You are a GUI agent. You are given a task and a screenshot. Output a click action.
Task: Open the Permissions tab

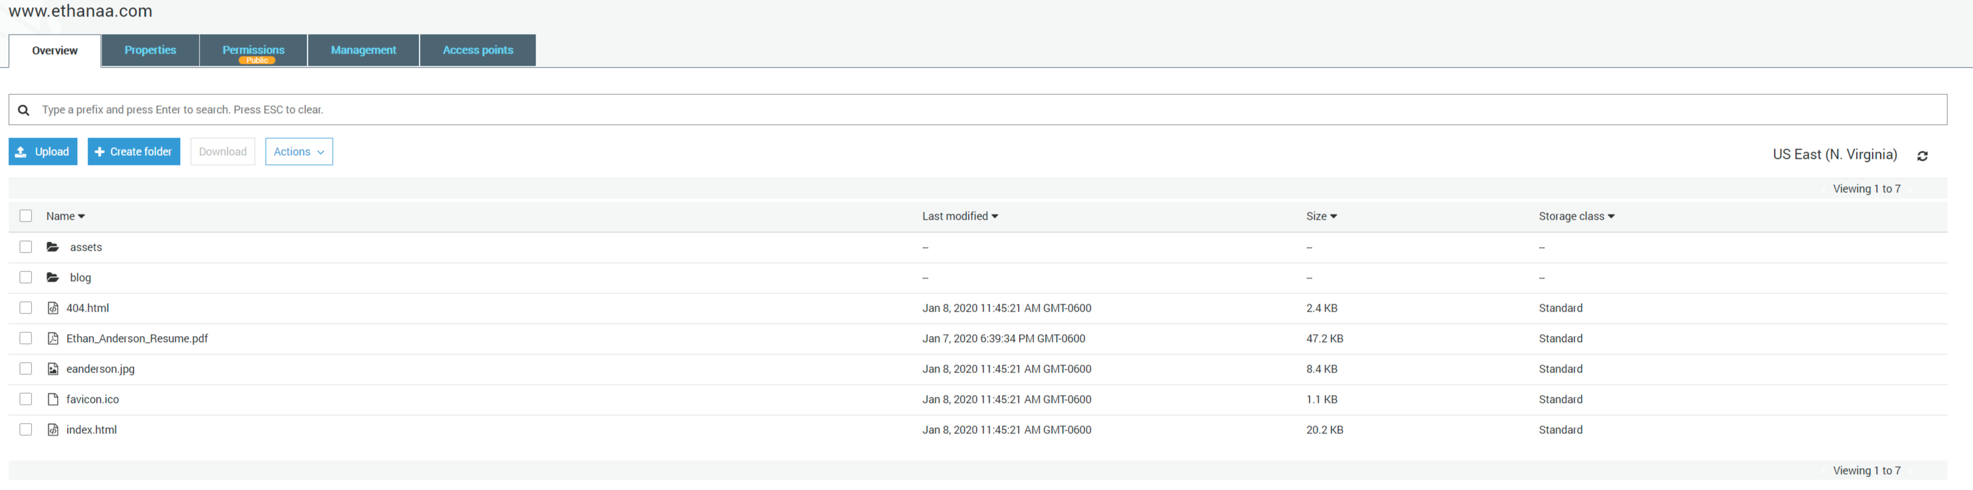pyautogui.click(x=253, y=50)
